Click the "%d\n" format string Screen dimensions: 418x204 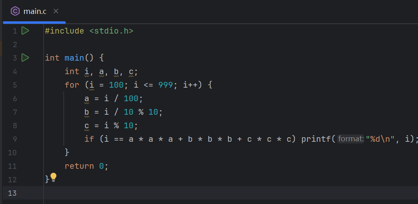pyautogui.click(x=381, y=139)
